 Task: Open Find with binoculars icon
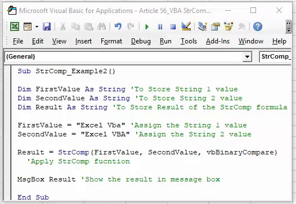click(101, 26)
